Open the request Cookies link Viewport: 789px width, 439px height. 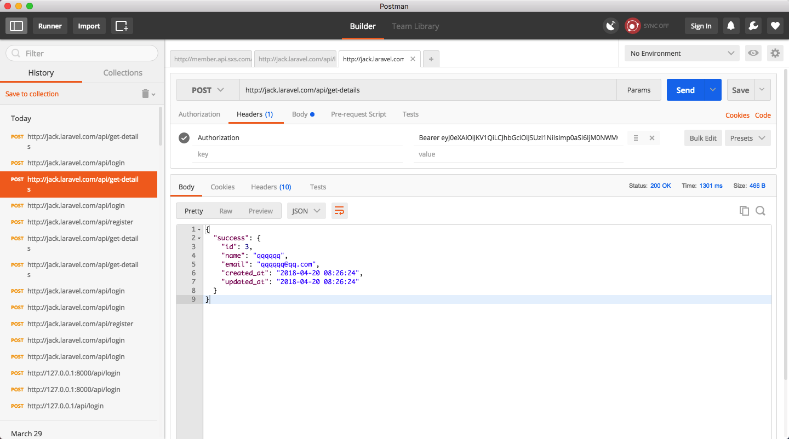[x=737, y=115]
